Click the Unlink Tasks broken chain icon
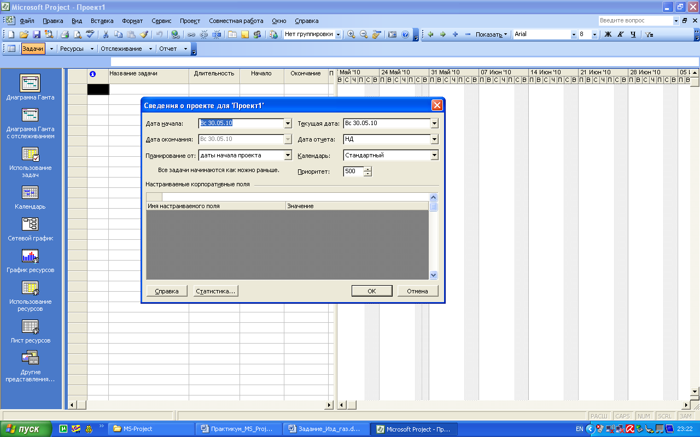 click(203, 34)
